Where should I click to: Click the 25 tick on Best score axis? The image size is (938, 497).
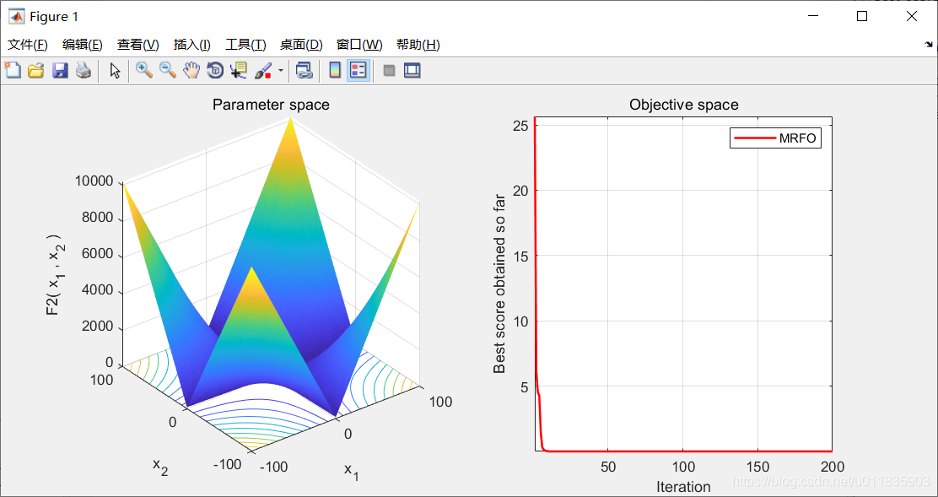click(521, 125)
